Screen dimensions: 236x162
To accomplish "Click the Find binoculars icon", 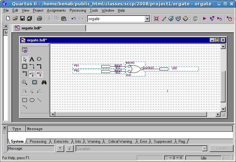I will pyautogui.click(x=44, y=82).
